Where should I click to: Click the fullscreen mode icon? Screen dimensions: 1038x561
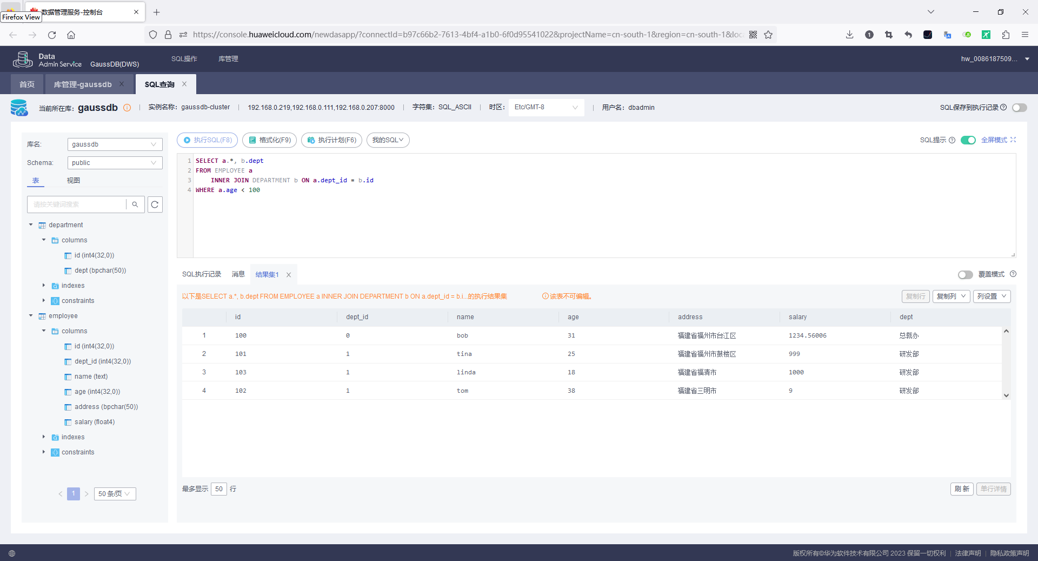[1013, 140]
